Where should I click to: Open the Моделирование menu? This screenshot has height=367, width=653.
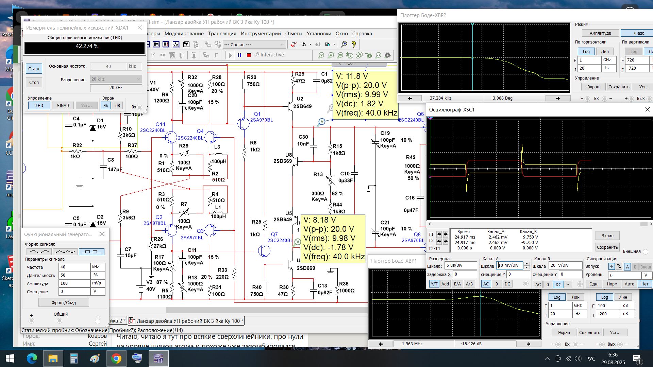pos(184,34)
